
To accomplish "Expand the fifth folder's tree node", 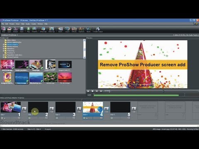I will tap(3, 49).
